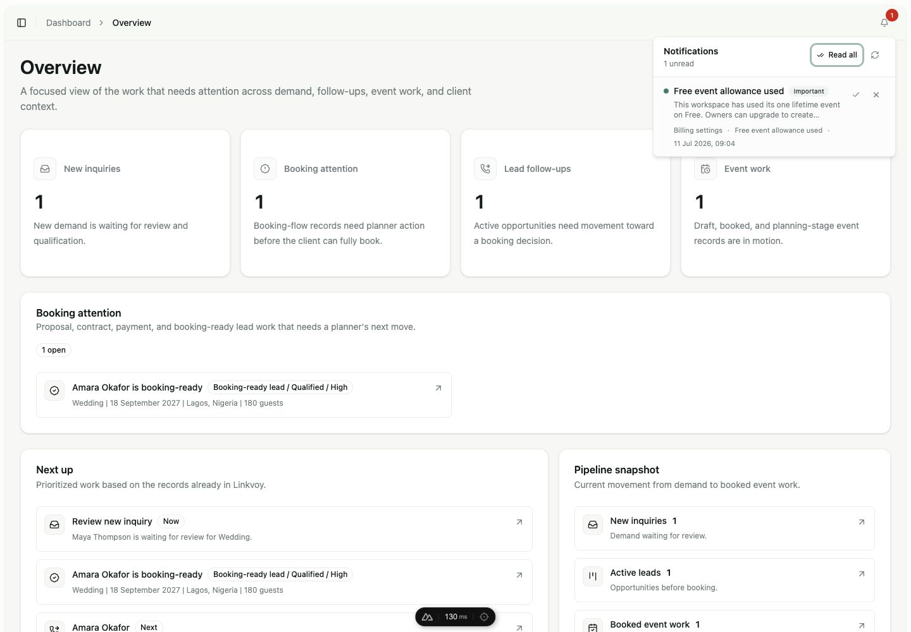Click the Booking attention clock icon
This screenshot has width=911, height=632.
(x=265, y=169)
